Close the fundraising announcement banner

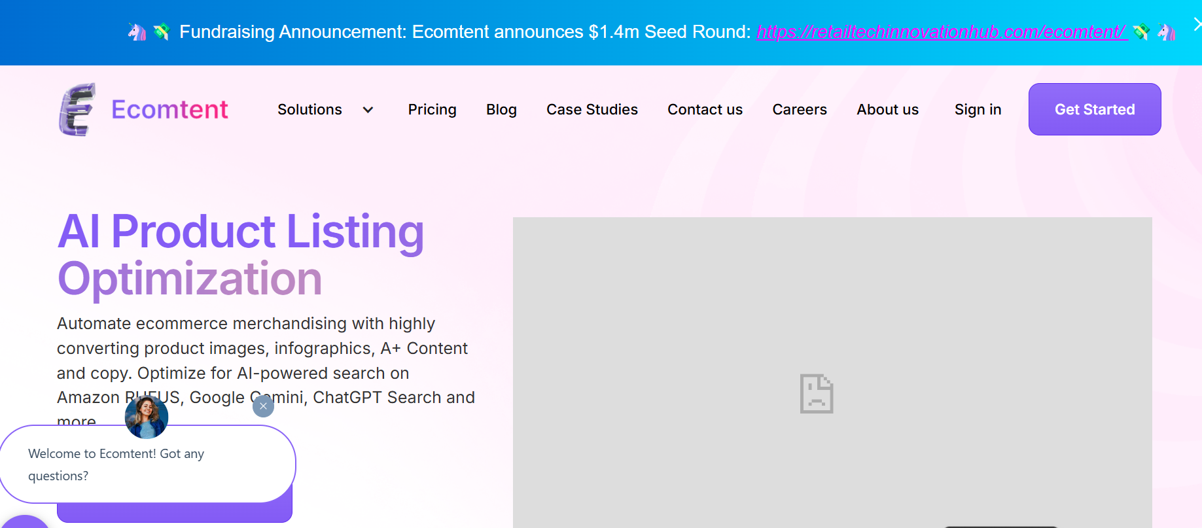(x=1196, y=24)
